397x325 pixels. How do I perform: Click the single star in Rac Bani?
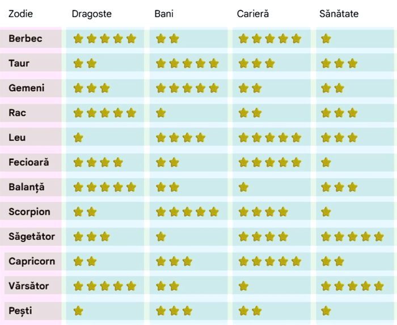[161, 113]
